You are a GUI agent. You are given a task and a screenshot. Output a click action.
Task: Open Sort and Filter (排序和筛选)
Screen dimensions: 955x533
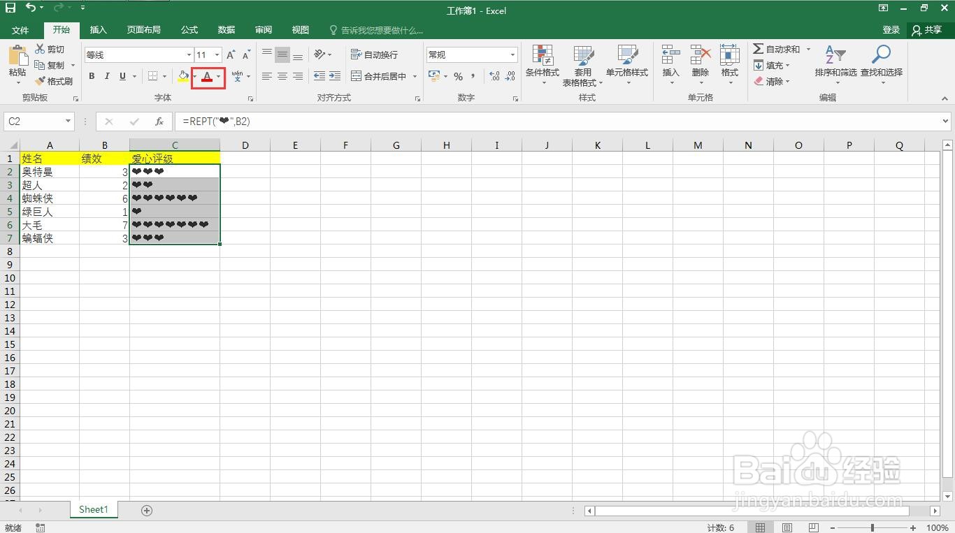pos(835,64)
